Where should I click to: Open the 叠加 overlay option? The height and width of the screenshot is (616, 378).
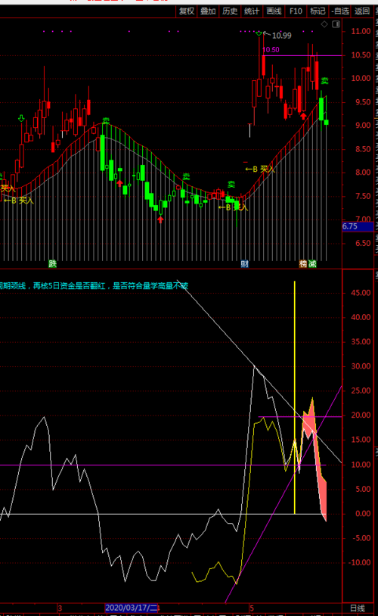pos(208,11)
